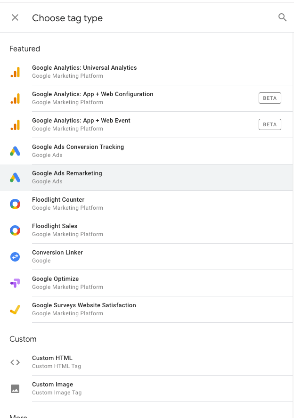Close the Choose tag type dialog

pyautogui.click(x=15, y=17)
